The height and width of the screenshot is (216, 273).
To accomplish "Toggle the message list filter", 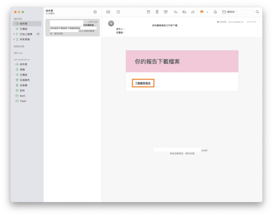I will pos(95,12).
